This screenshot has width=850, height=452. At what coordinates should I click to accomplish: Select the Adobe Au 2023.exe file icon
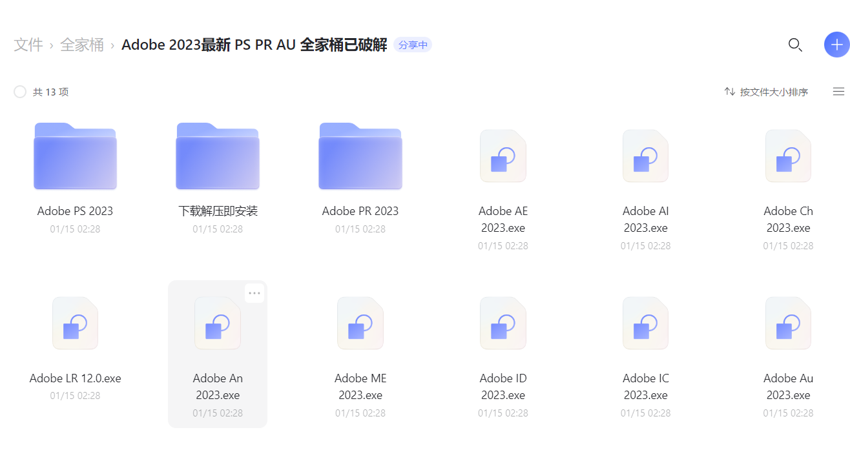[788, 324]
